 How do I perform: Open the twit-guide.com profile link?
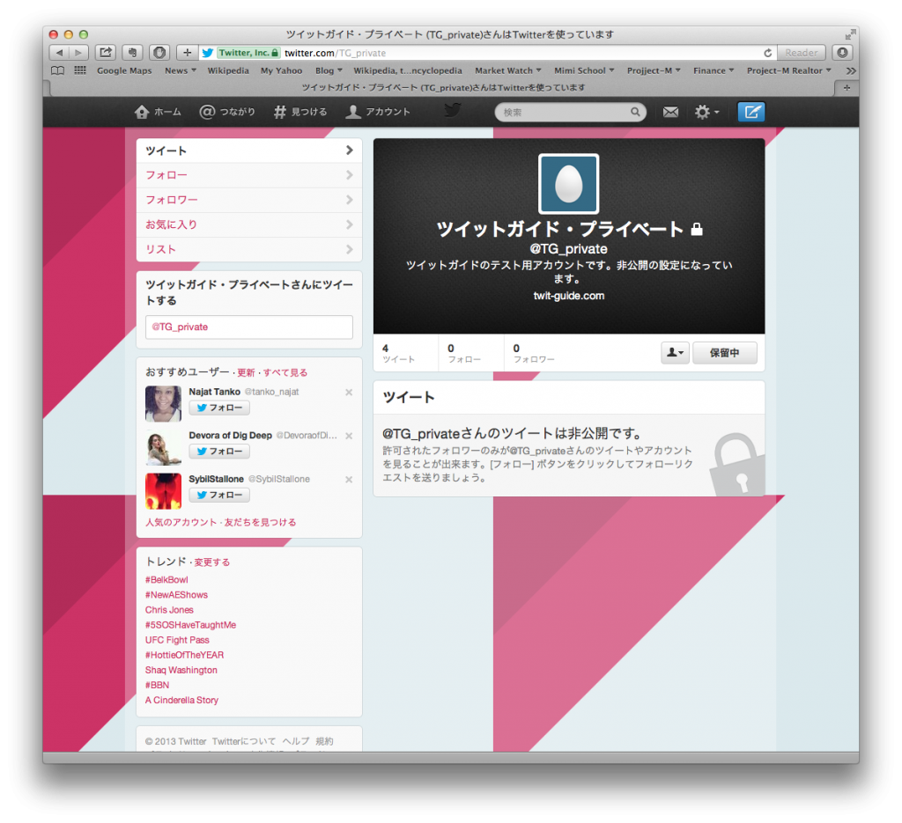568,296
